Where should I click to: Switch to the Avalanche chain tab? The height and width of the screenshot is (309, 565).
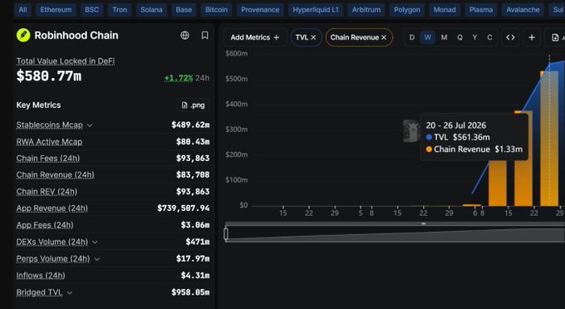pos(523,10)
